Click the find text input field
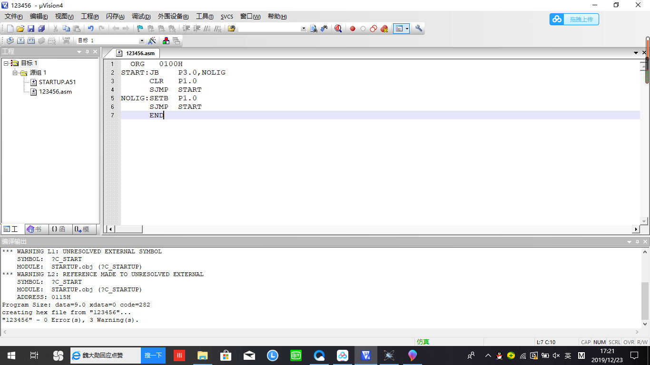The width and height of the screenshot is (650, 365). point(270,29)
